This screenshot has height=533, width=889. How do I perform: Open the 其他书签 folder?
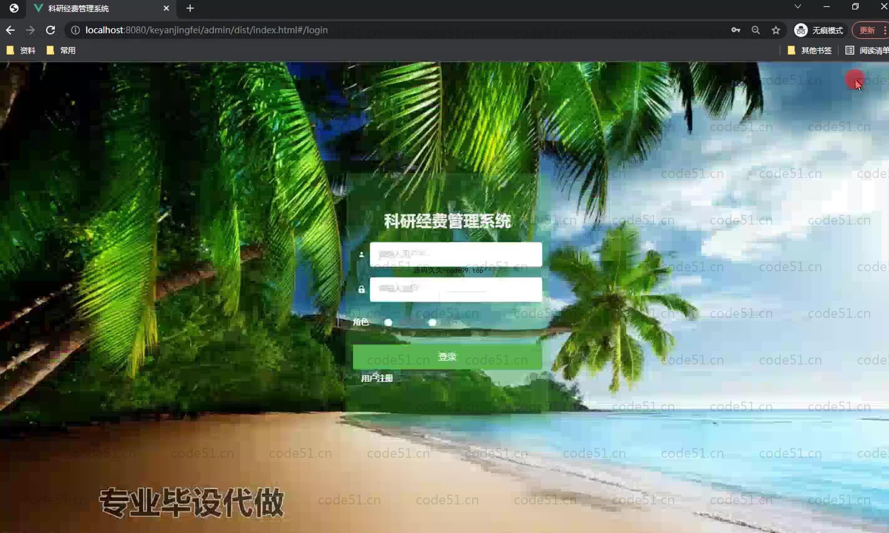[809, 50]
